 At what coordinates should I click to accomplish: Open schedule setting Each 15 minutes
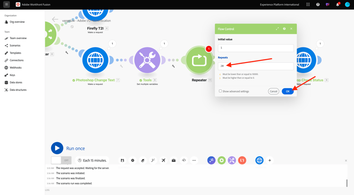92,160
